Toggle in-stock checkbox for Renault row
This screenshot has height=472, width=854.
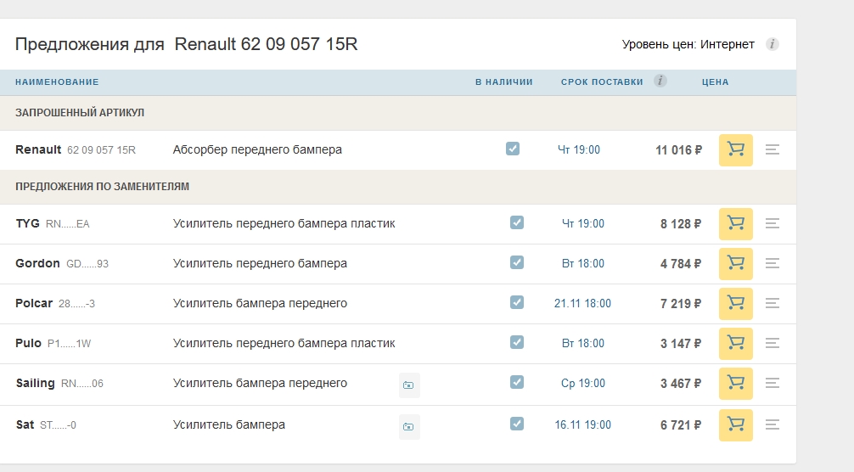[513, 149]
